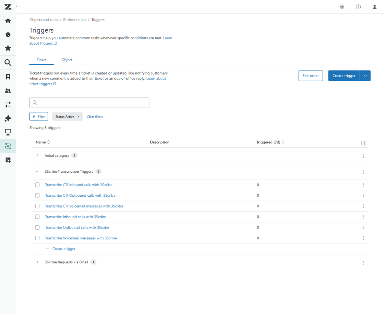Click the trigger search input field
This screenshot has width=384, height=314.
(x=89, y=103)
